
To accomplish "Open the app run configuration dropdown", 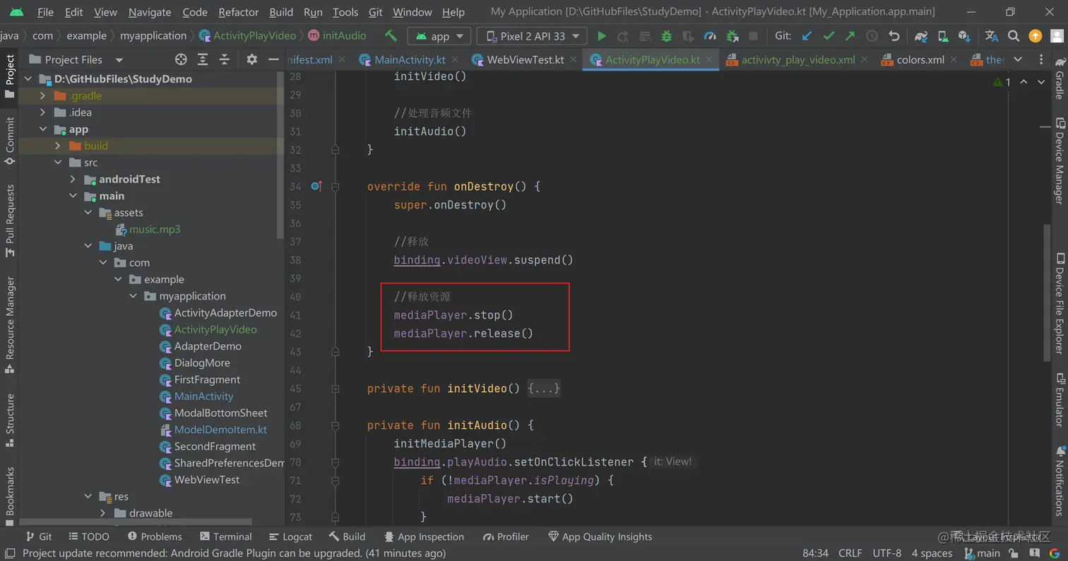I will (x=439, y=36).
